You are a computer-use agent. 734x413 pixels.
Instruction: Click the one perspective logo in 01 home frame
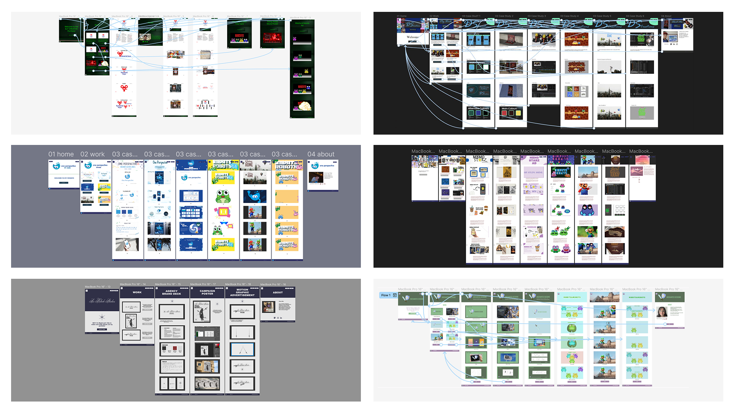coord(57,166)
